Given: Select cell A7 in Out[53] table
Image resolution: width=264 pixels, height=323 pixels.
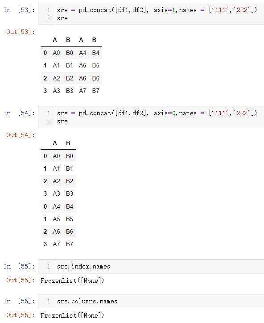Looking at the screenshot, I should [x=82, y=91].
